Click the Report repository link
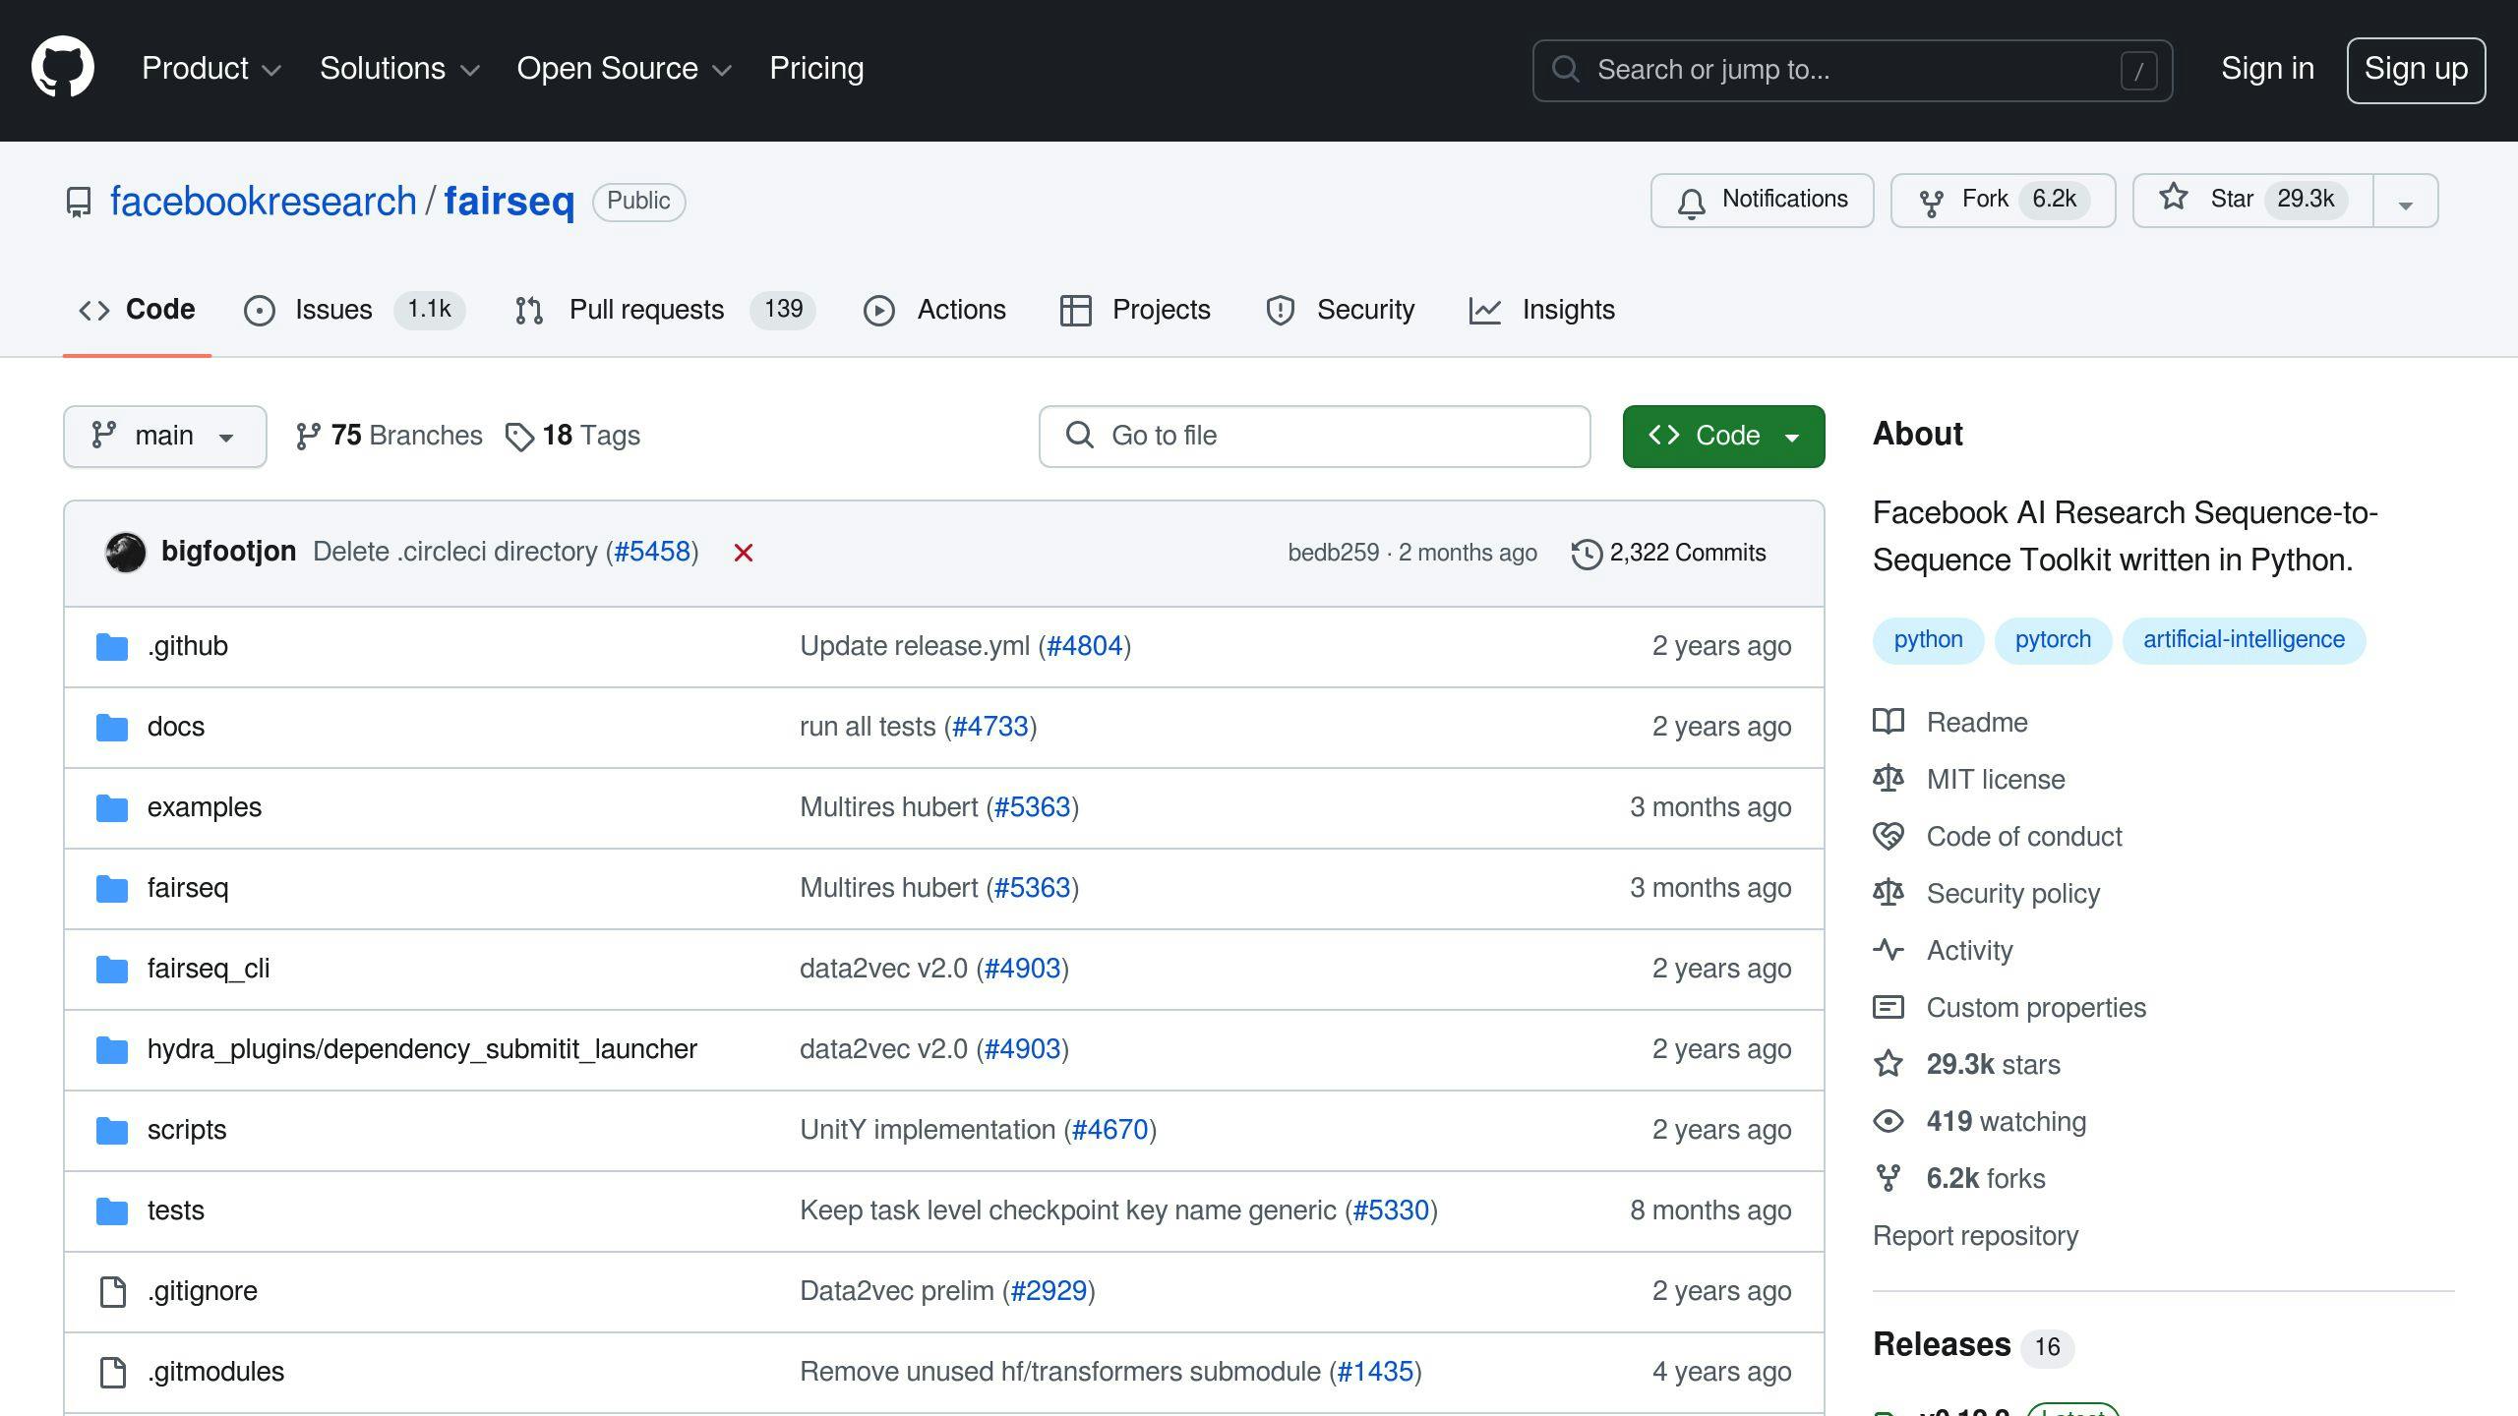This screenshot has width=2518, height=1416. pyautogui.click(x=1975, y=1236)
